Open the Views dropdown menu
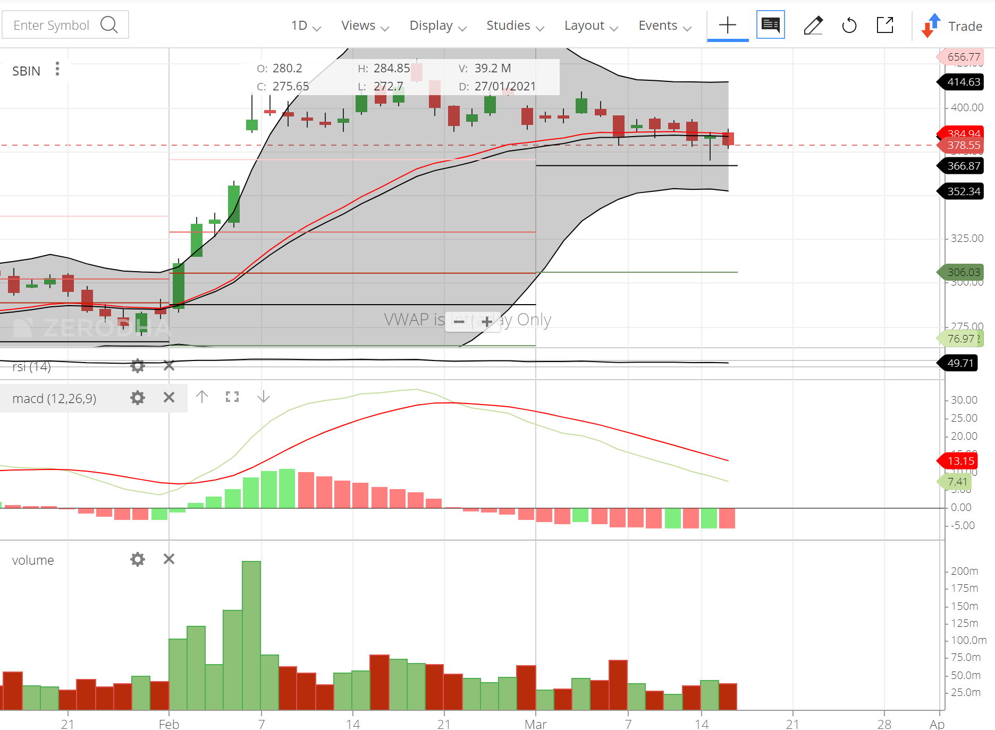Image resolution: width=995 pixels, height=730 pixels. [x=365, y=26]
